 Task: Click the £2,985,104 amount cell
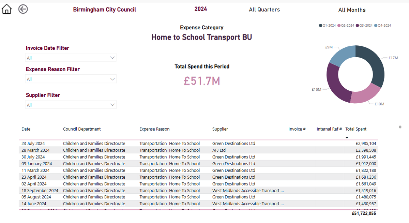pos(366,144)
